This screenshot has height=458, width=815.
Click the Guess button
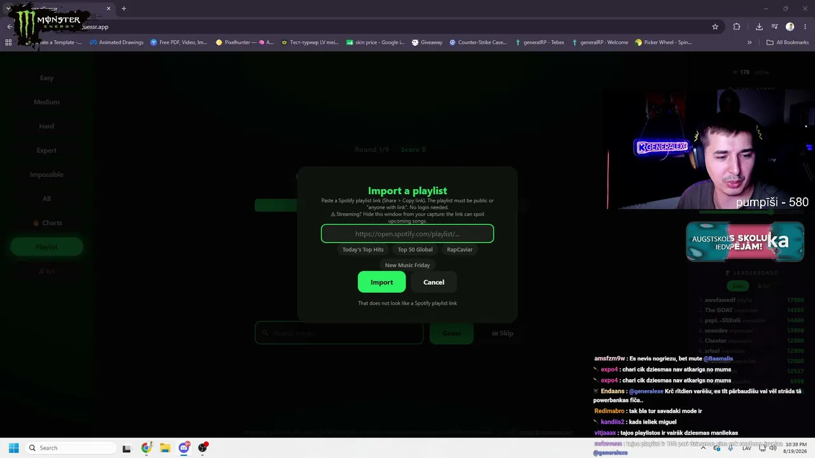(x=451, y=333)
